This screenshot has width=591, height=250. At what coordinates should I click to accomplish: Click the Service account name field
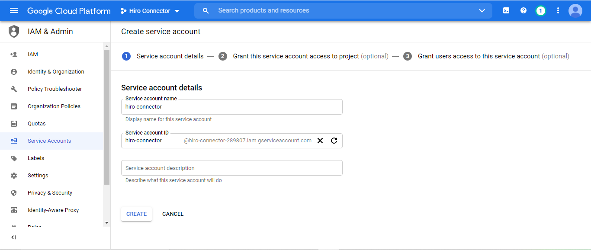click(232, 107)
